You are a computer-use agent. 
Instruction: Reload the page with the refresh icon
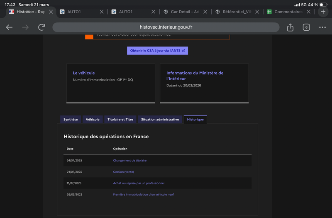tap(41, 27)
